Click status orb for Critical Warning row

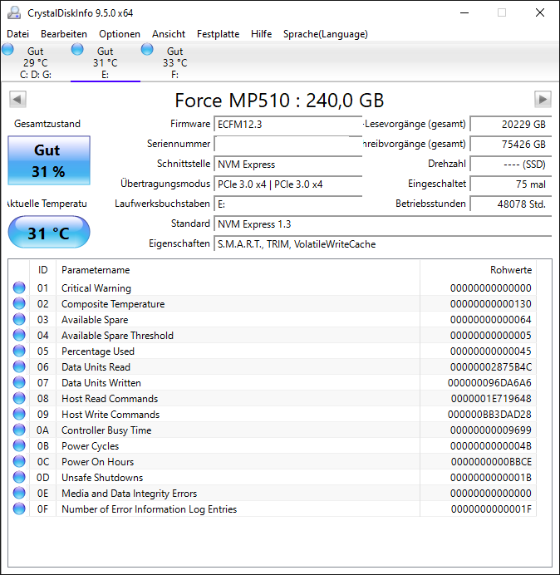pos(19,287)
